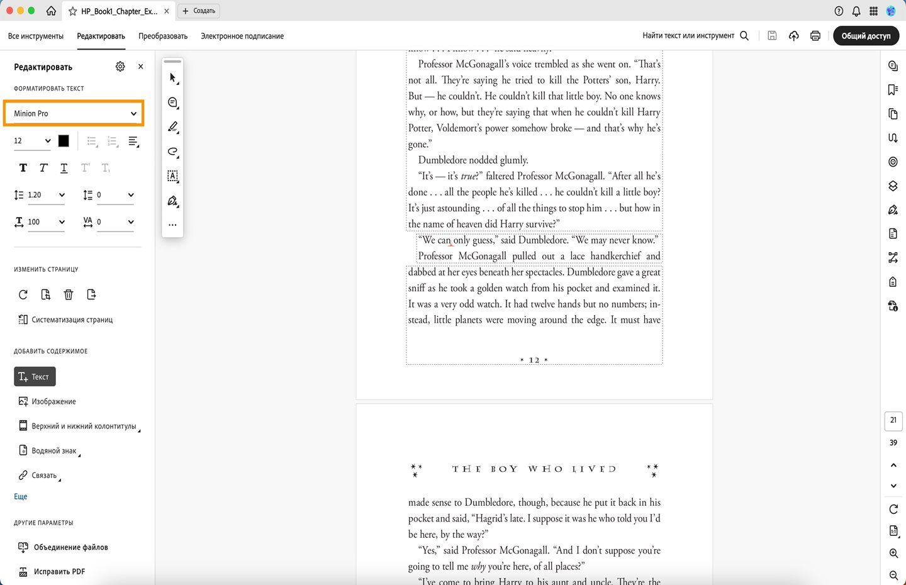Screen dimensions: 906x585
Task: Open the Преобразовать tab
Action: [x=163, y=36]
